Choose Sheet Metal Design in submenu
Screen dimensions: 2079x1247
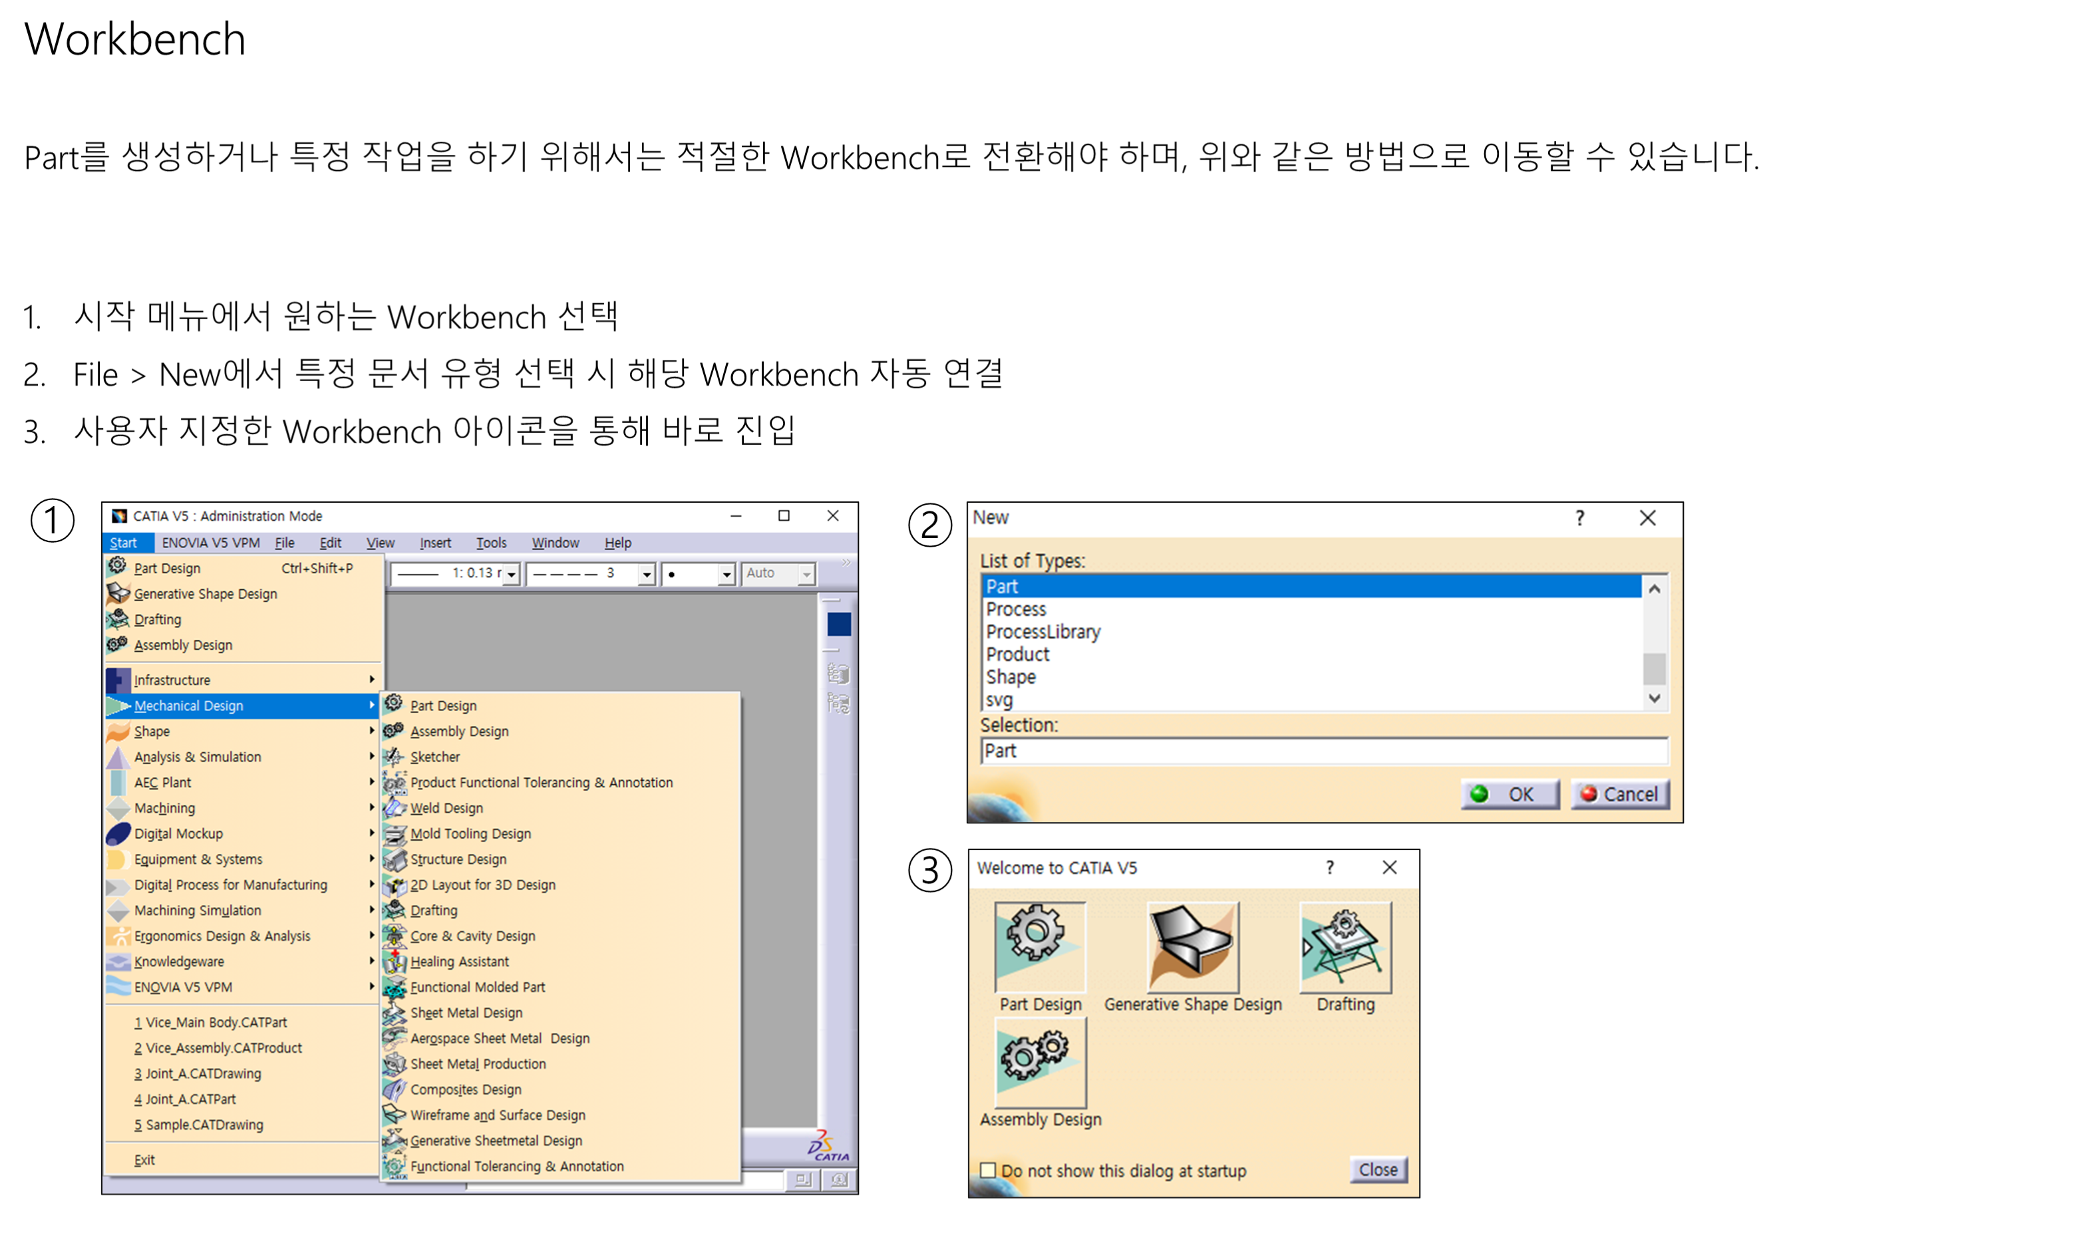(x=466, y=1012)
